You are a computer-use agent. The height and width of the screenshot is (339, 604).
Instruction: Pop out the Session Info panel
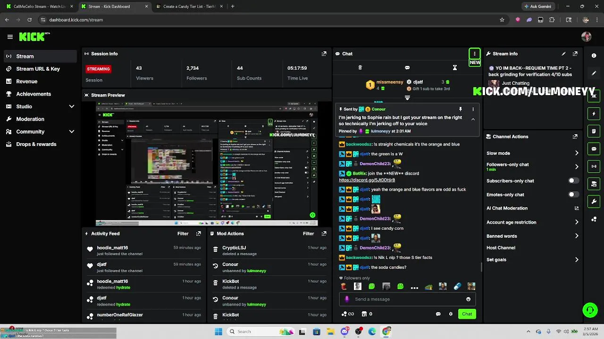[324, 54]
